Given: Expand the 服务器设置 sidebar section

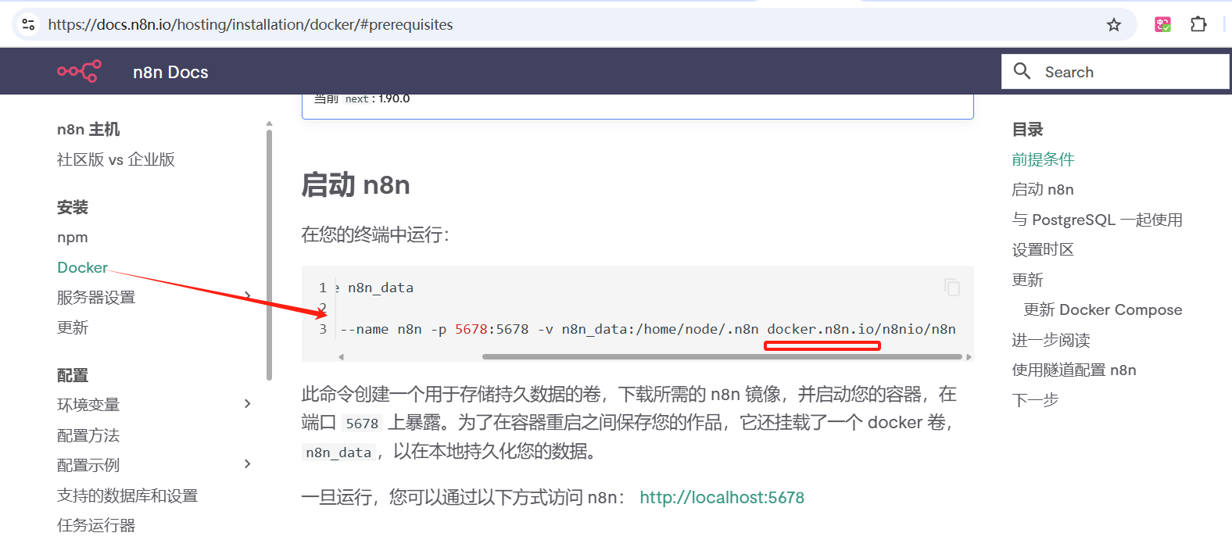Looking at the screenshot, I should point(247,296).
